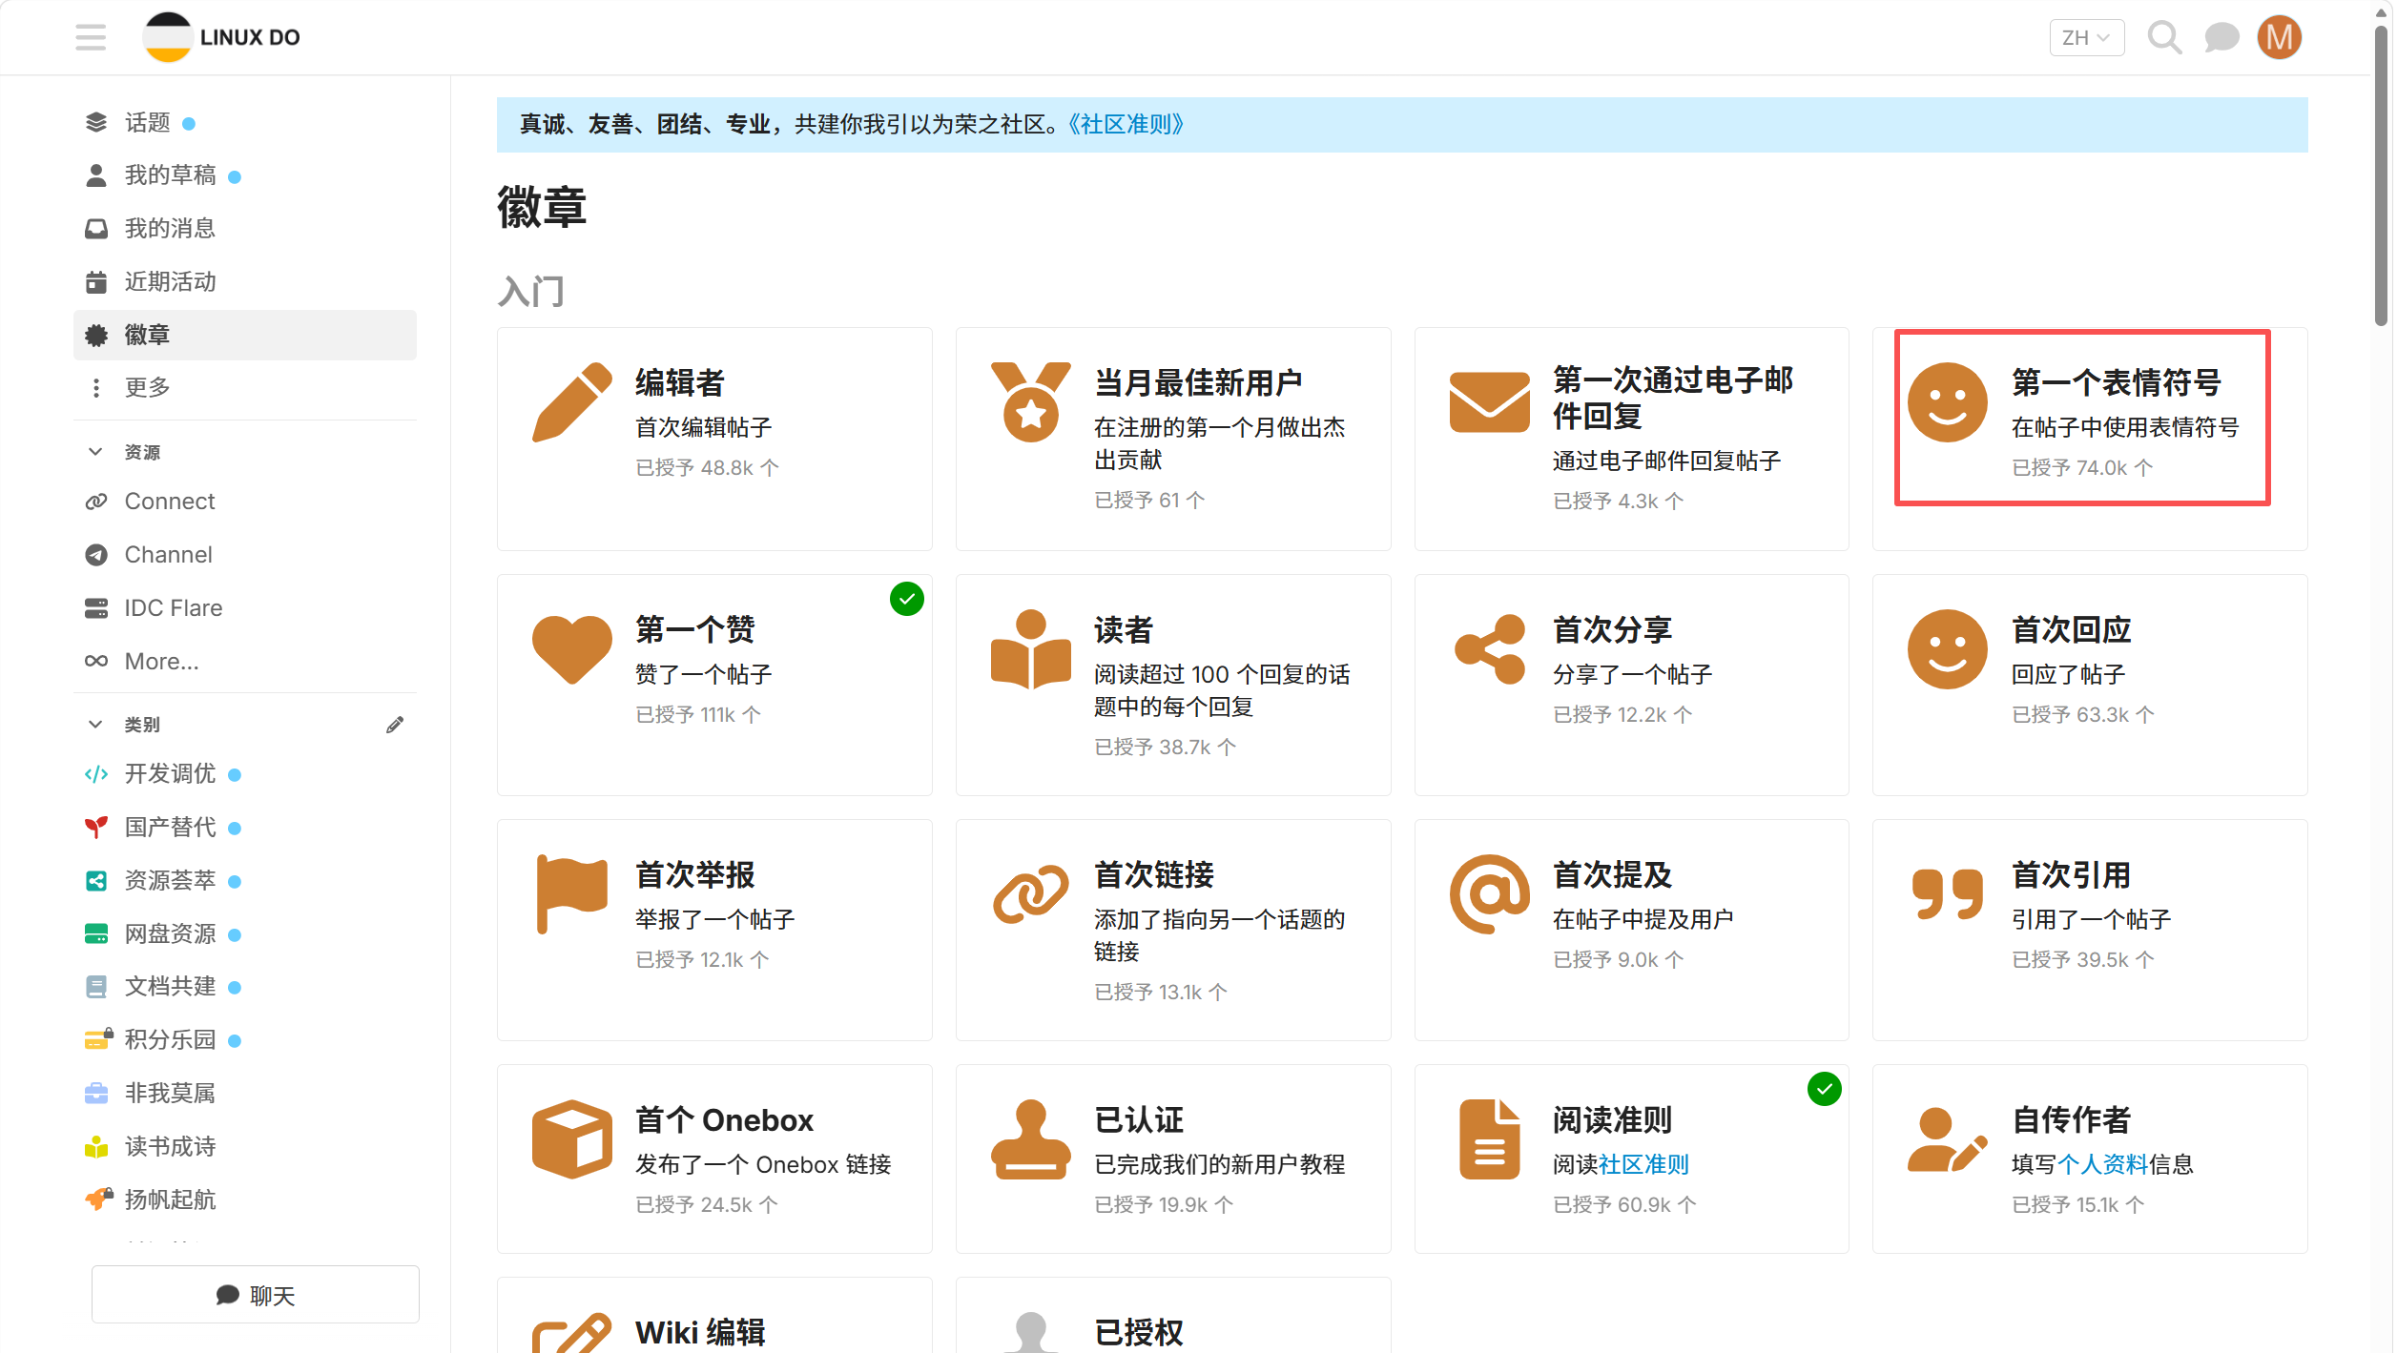Screen dimensions: 2397x1353
Task: Open the ZH language dropdown
Action: pyautogui.click(x=2086, y=37)
